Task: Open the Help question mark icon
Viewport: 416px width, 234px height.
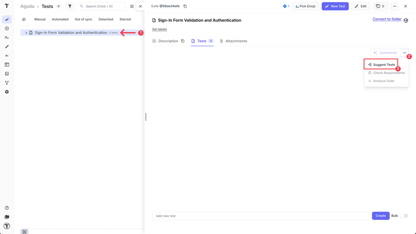Action: (7, 208)
